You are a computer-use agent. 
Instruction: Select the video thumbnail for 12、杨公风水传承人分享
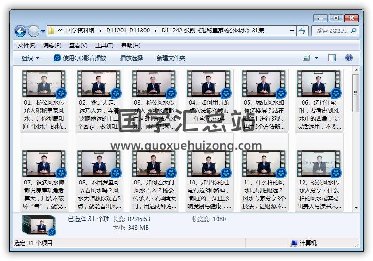(319, 163)
